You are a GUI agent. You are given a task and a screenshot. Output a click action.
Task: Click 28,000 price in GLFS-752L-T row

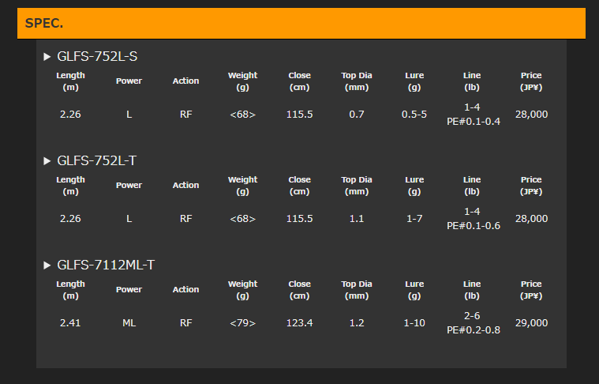[531, 219]
